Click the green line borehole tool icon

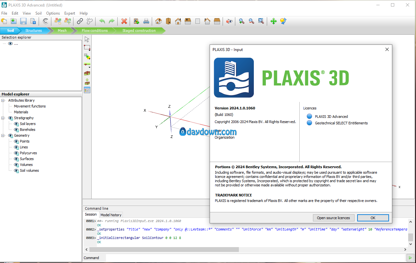coord(87,65)
